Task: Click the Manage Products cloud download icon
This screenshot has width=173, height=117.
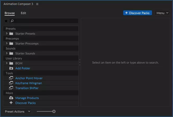Action: pyautogui.click(x=11, y=98)
